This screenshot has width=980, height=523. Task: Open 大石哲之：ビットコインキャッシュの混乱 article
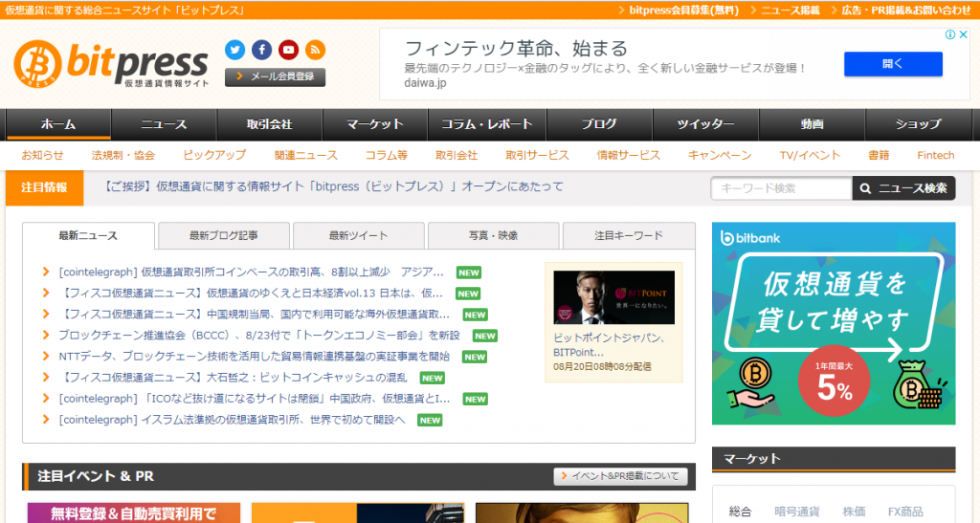234,378
